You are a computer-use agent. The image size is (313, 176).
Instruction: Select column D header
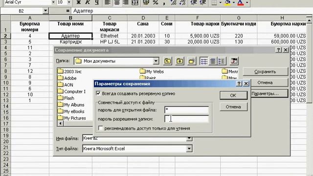click(143, 18)
